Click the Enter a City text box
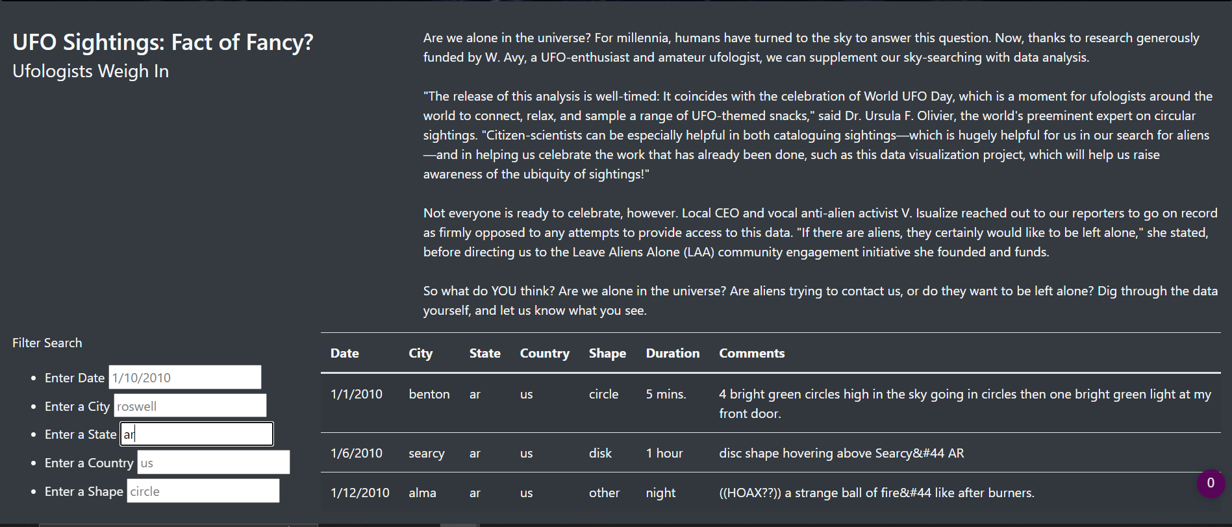This screenshot has width=1232, height=527. click(190, 406)
